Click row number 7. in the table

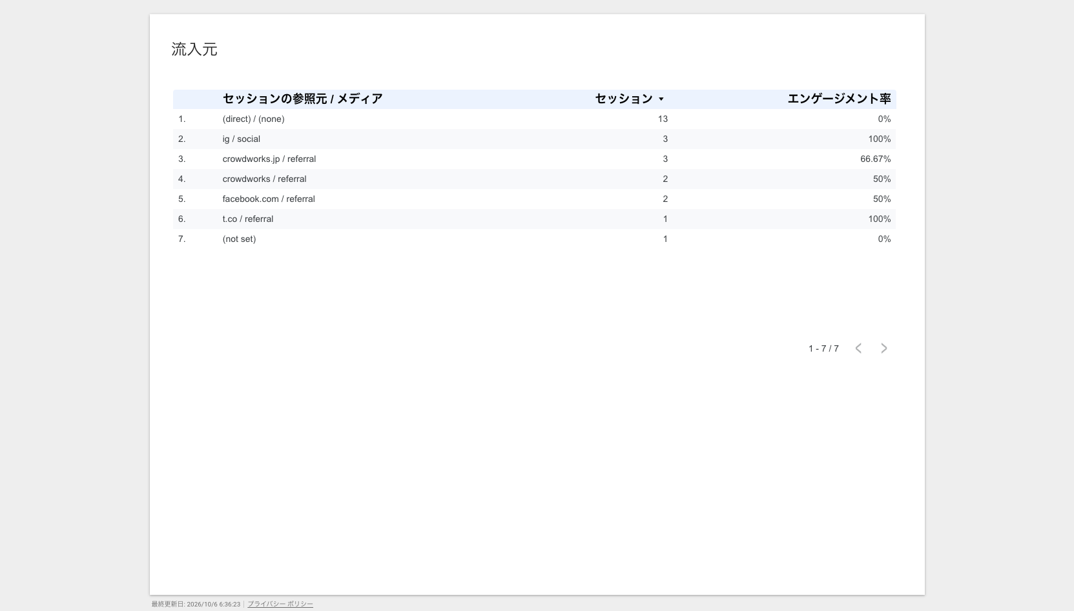pos(181,239)
